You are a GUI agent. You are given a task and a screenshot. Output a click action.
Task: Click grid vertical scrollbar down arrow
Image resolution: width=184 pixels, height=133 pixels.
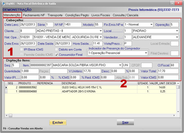click(178, 112)
